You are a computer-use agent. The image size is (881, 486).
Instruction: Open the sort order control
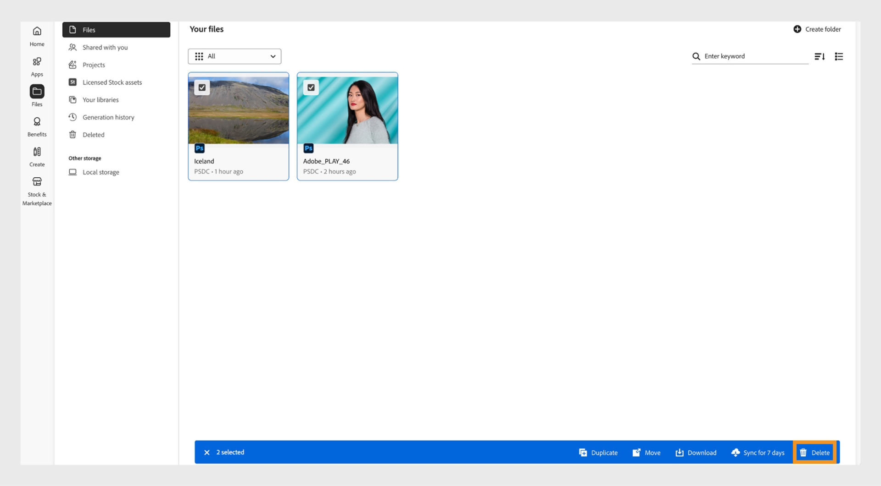coord(820,56)
